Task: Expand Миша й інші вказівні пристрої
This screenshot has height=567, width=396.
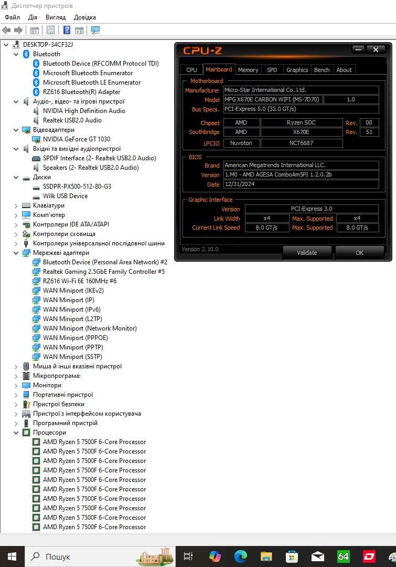Action: [x=16, y=366]
